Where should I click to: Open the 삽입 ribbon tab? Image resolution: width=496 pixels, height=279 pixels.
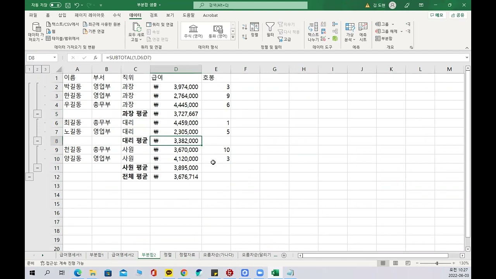click(x=62, y=15)
